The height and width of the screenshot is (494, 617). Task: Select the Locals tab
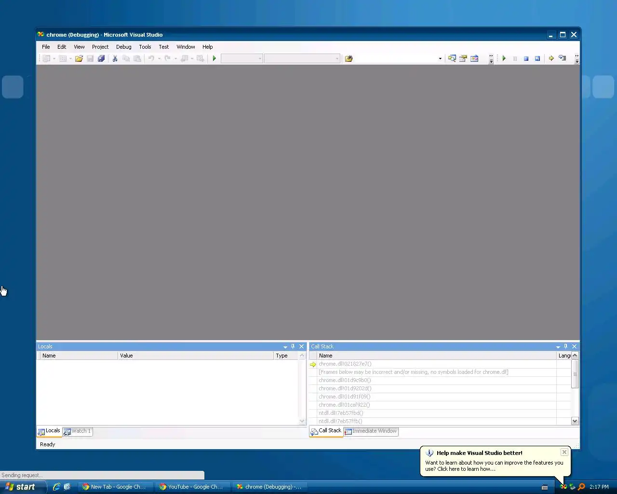49,431
